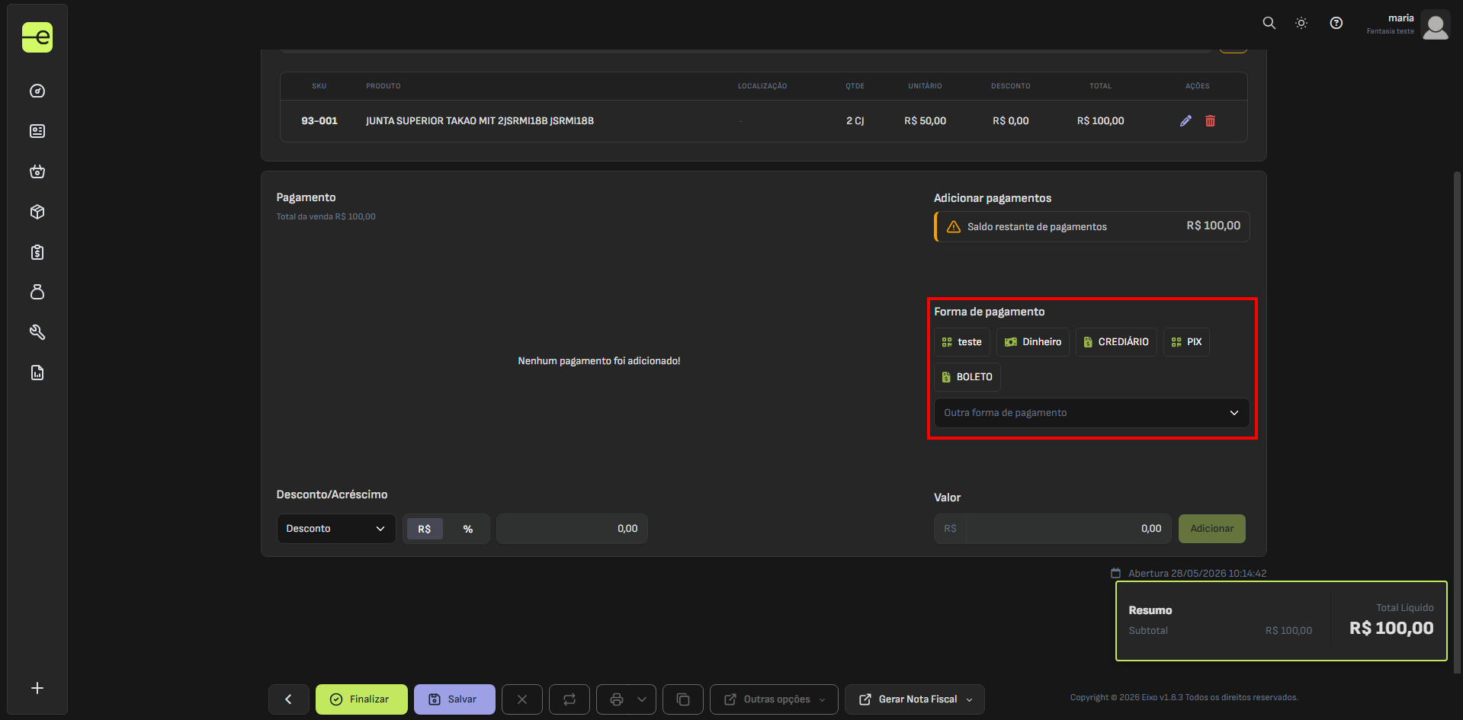Select PIX payment method

click(1186, 342)
